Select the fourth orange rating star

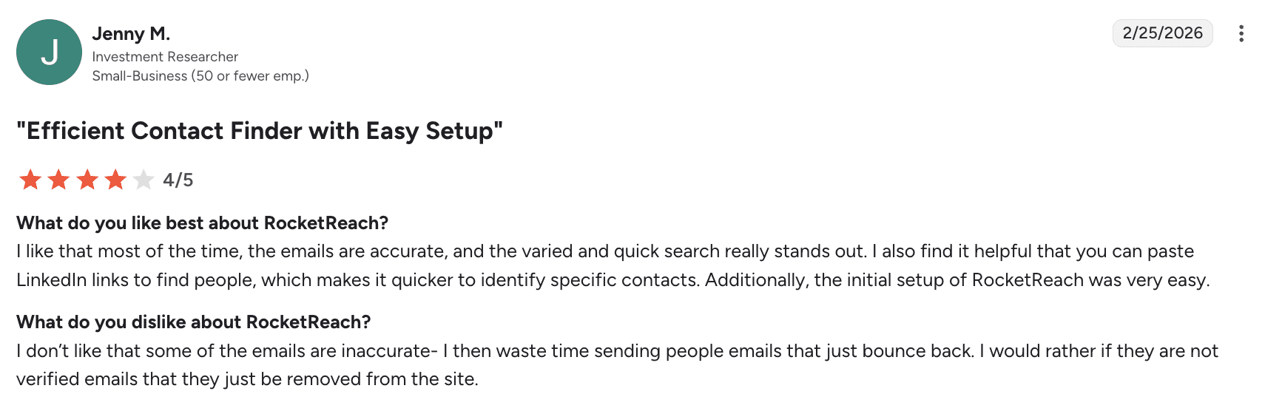115,180
